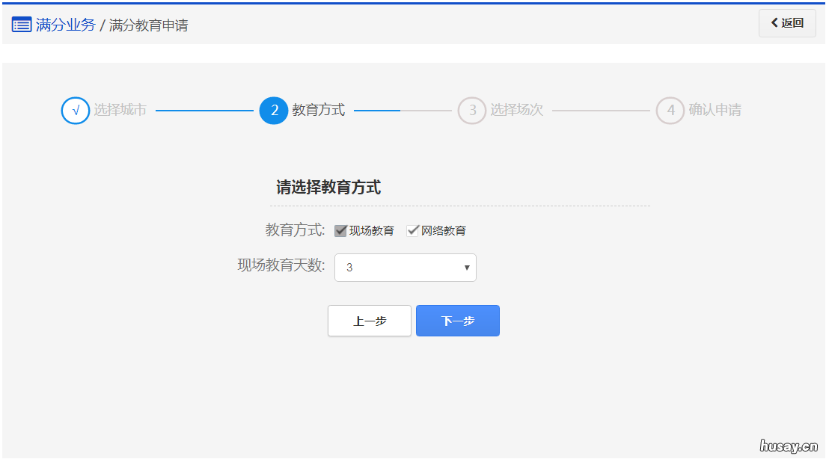Navigate to 满分业务 breadcrumb item
The height and width of the screenshot is (459, 829).
point(64,25)
